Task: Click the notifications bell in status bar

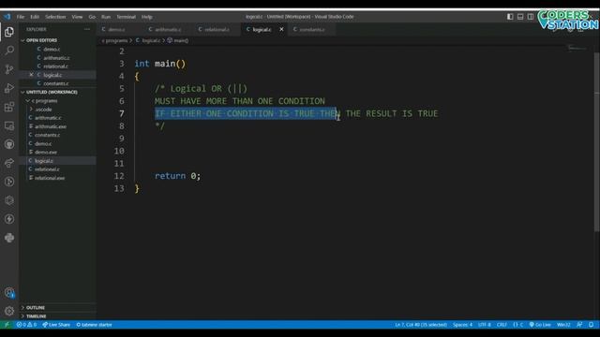Action: pos(591,325)
